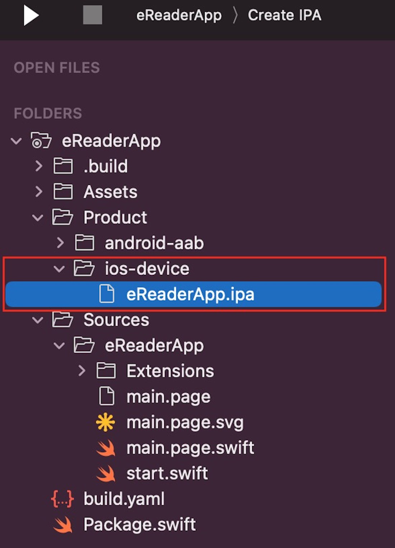Open the Package.swift file
The image size is (395, 548).
coord(139,525)
